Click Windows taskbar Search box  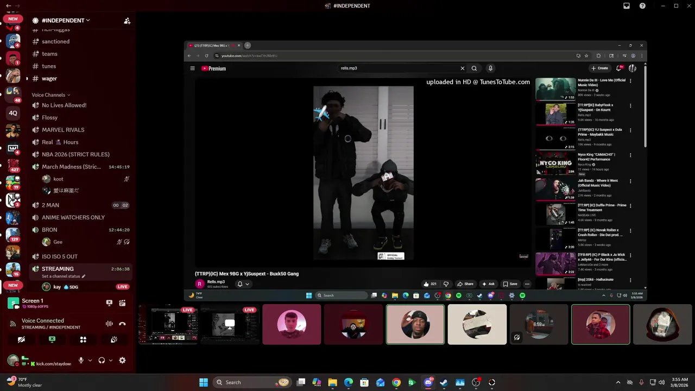(x=253, y=382)
